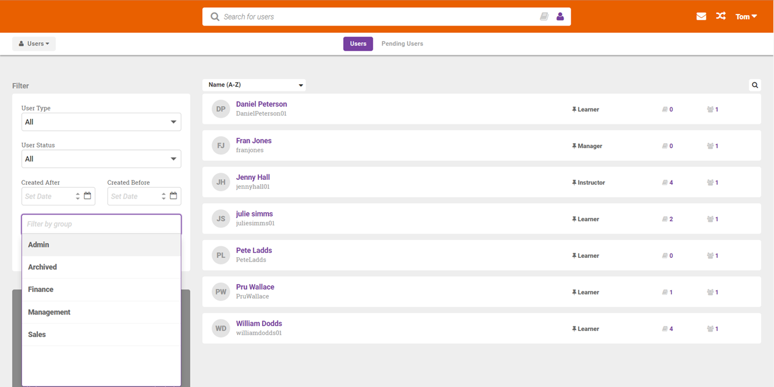Click the username text williamdodds01

[259, 333]
